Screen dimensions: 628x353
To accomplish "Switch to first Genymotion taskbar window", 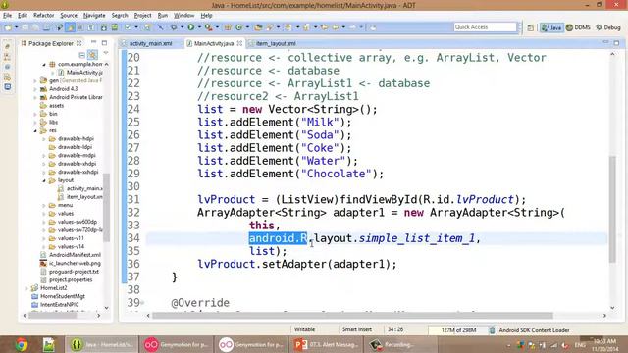I will click(x=177, y=344).
